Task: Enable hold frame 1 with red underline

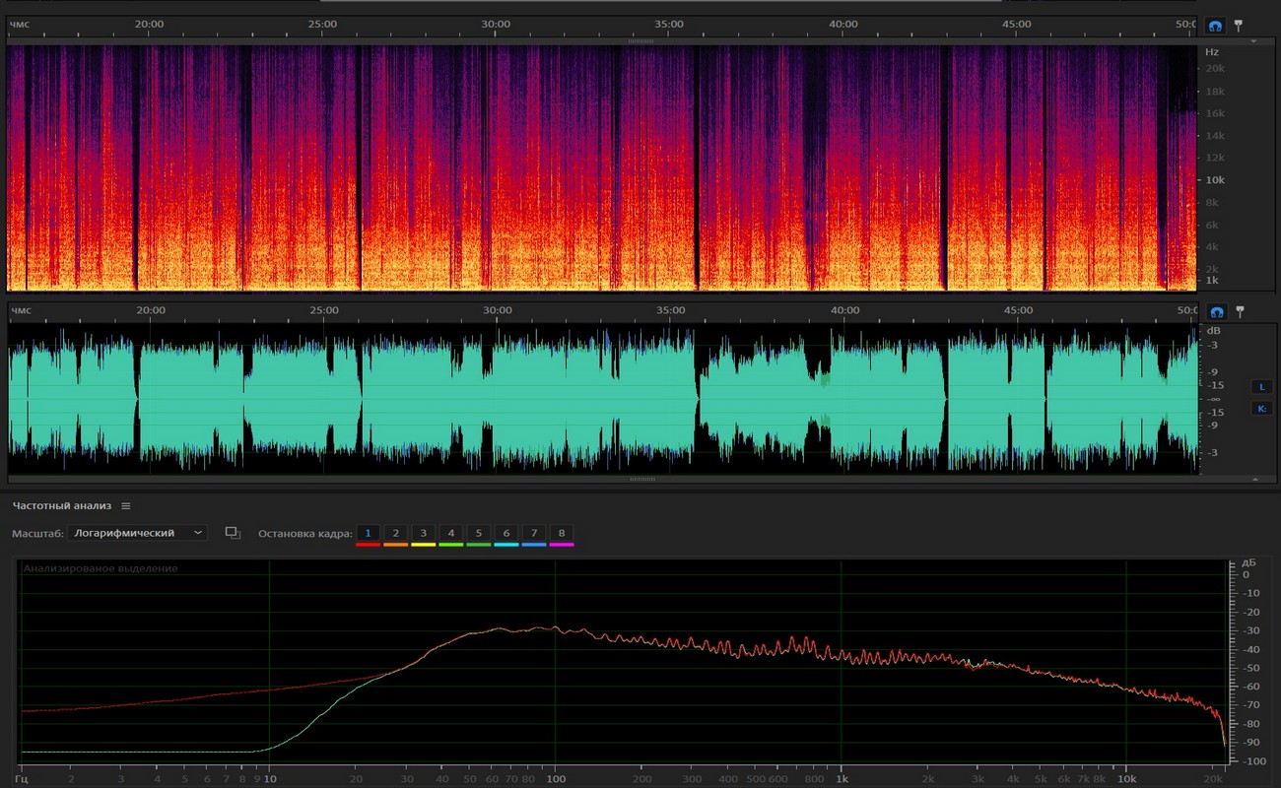Action: pyautogui.click(x=368, y=533)
